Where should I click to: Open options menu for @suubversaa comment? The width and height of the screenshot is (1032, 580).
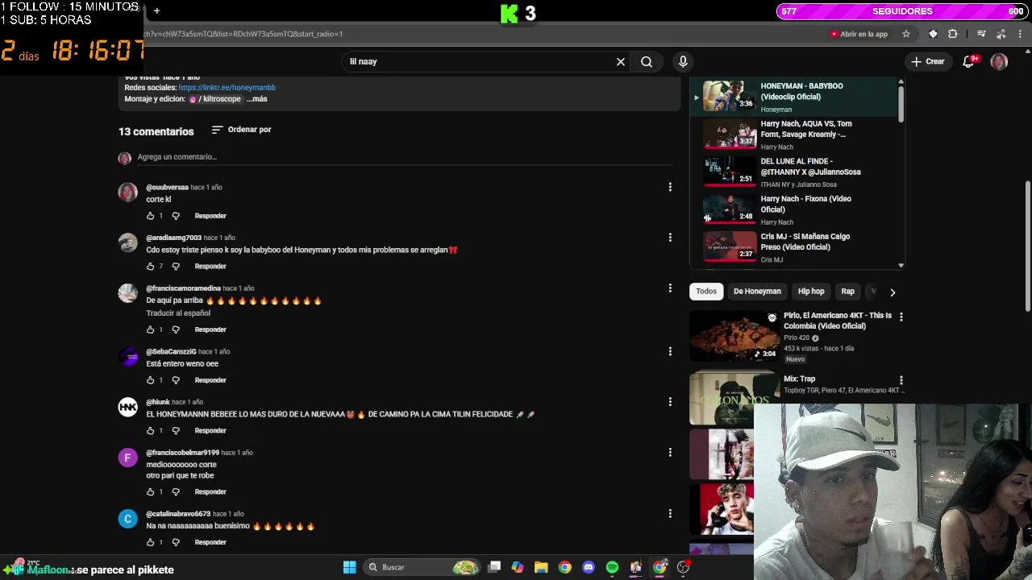click(670, 187)
